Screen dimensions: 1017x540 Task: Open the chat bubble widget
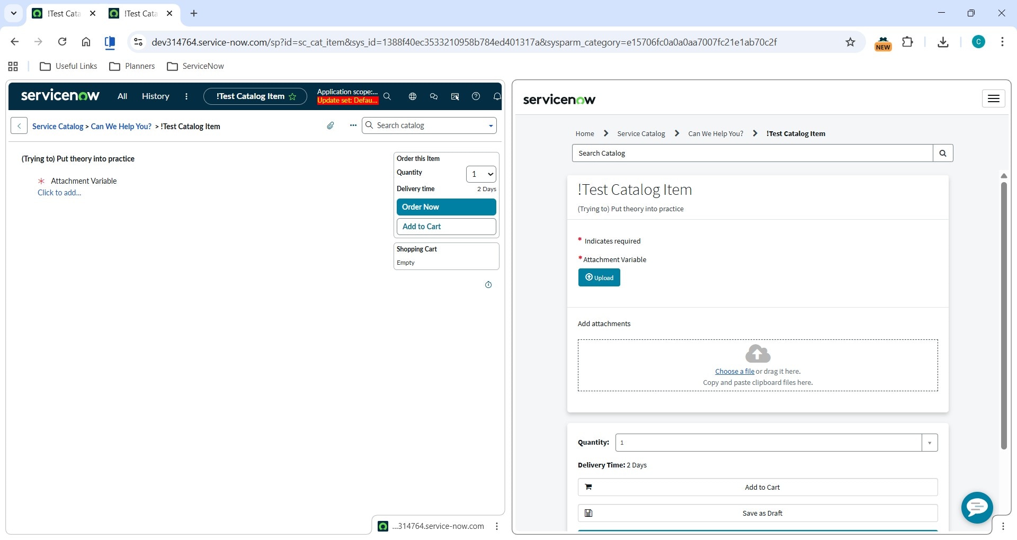(977, 507)
